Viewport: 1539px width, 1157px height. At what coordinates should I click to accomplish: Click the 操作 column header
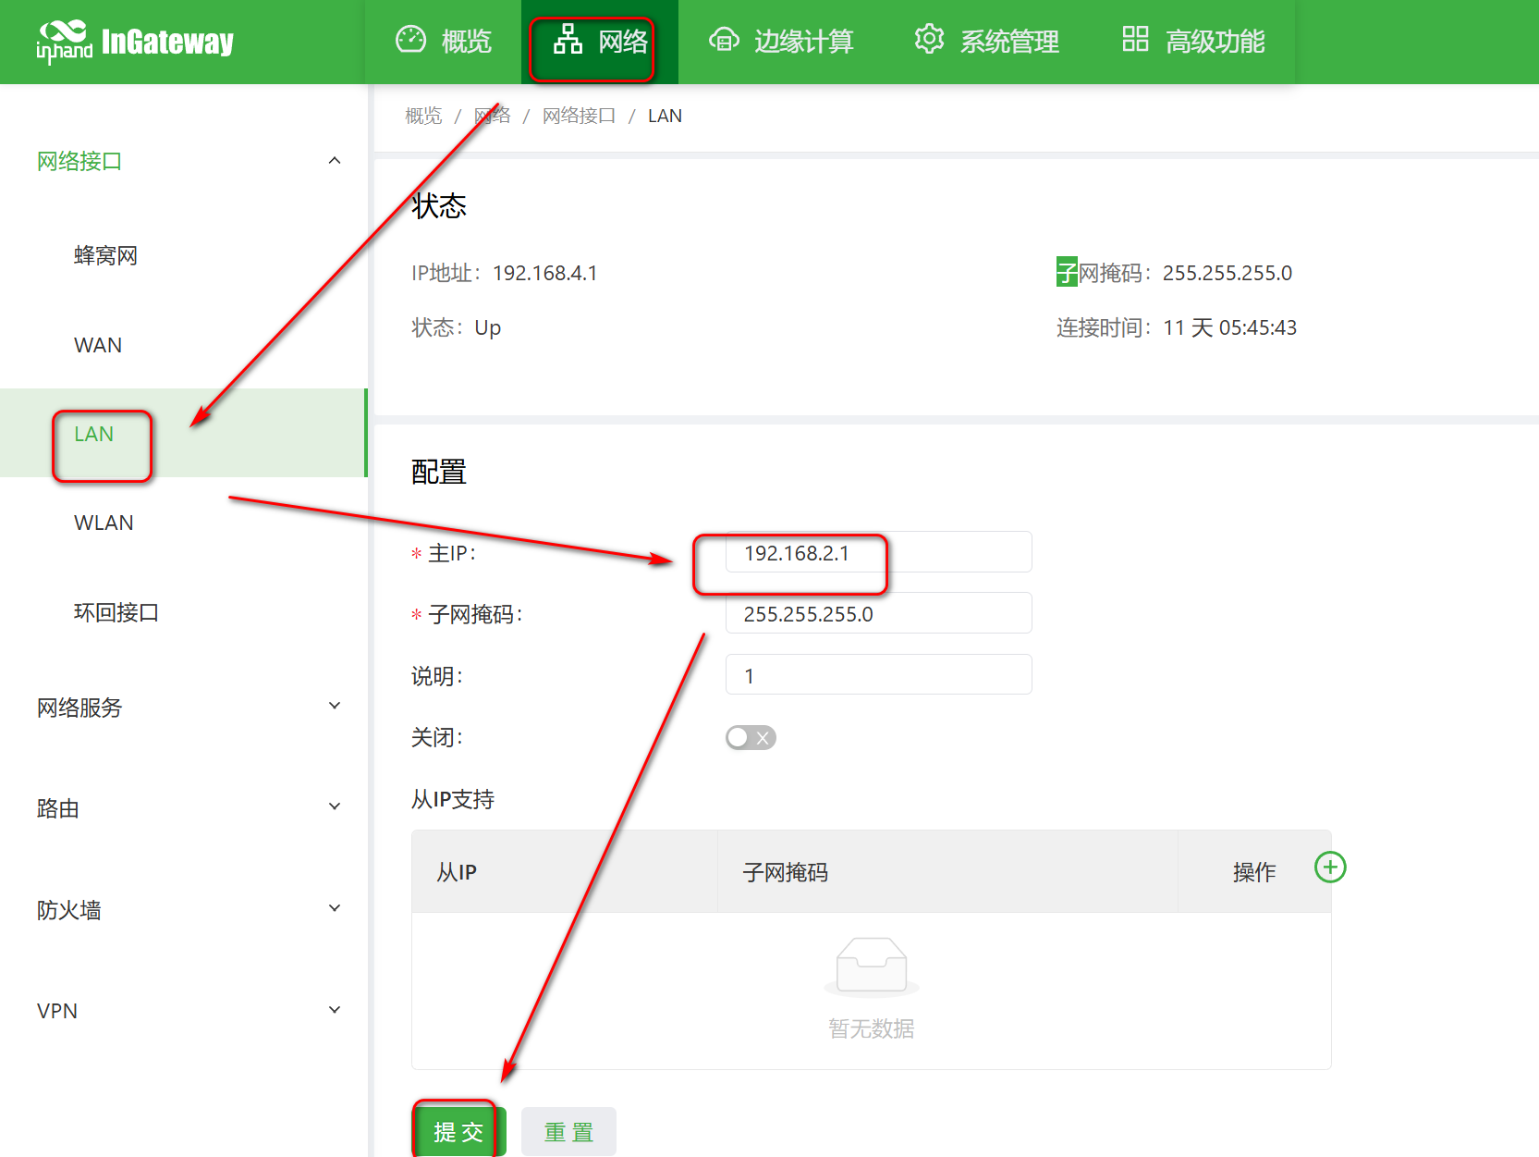(1254, 872)
